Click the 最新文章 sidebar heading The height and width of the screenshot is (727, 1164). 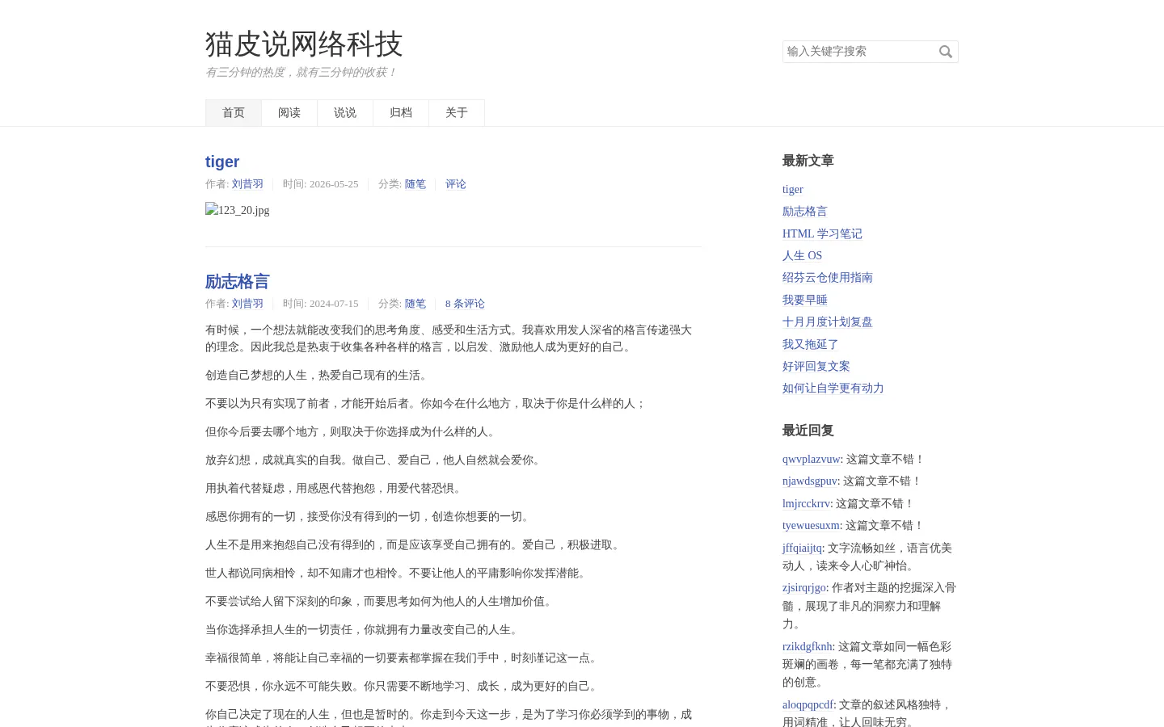point(808,161)
